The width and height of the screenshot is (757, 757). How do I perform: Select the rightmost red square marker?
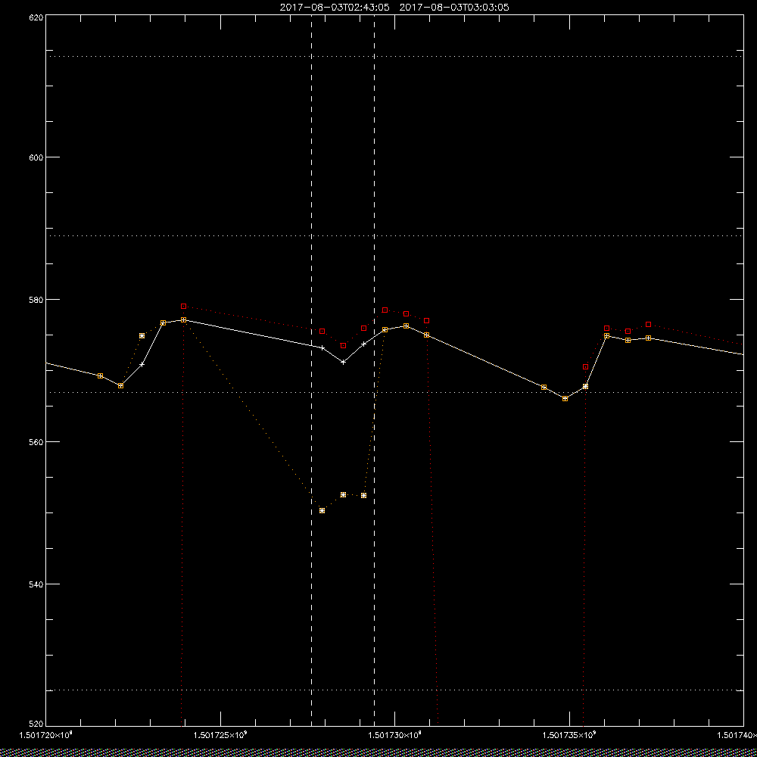click(x=649, y=325)
